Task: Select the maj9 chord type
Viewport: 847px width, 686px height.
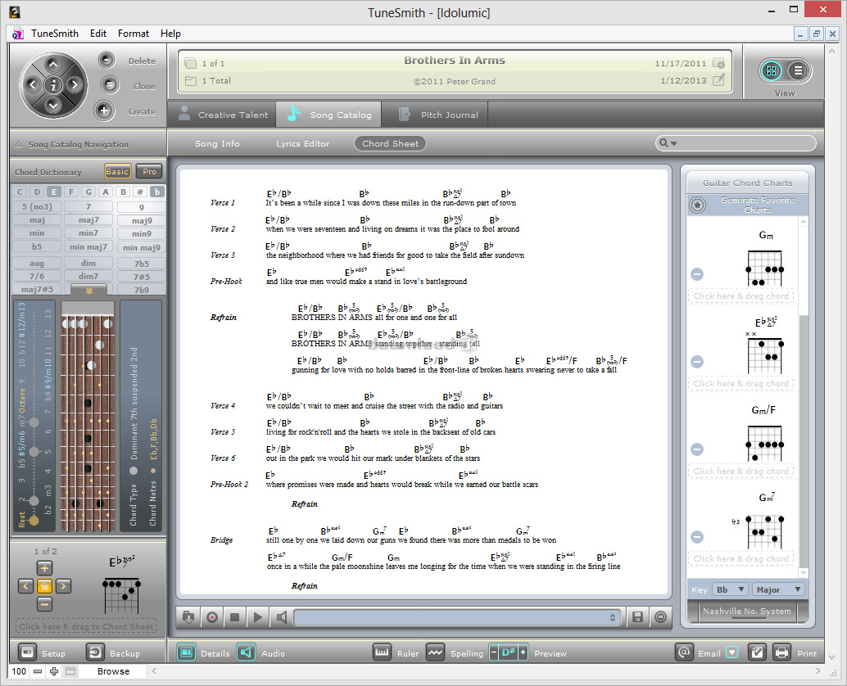Action: click(142, 220)
